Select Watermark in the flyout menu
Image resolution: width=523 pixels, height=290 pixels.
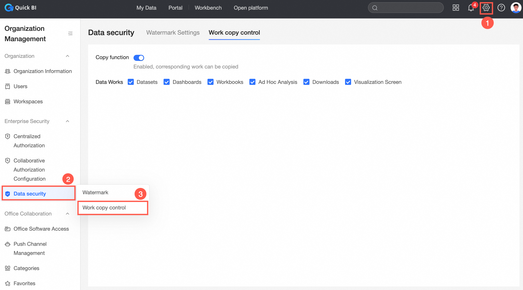click(95, 192)
